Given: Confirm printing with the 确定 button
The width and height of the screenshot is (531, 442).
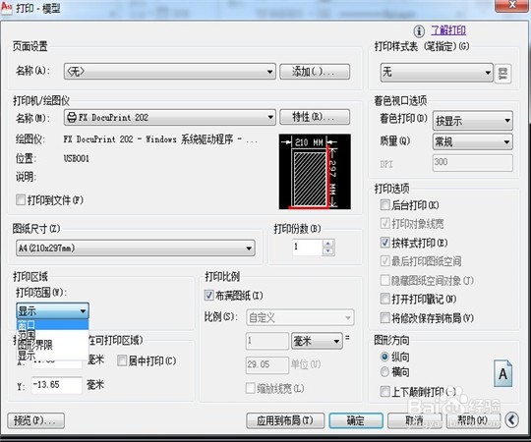Looking at the screenshot, I should click(356, 420).
